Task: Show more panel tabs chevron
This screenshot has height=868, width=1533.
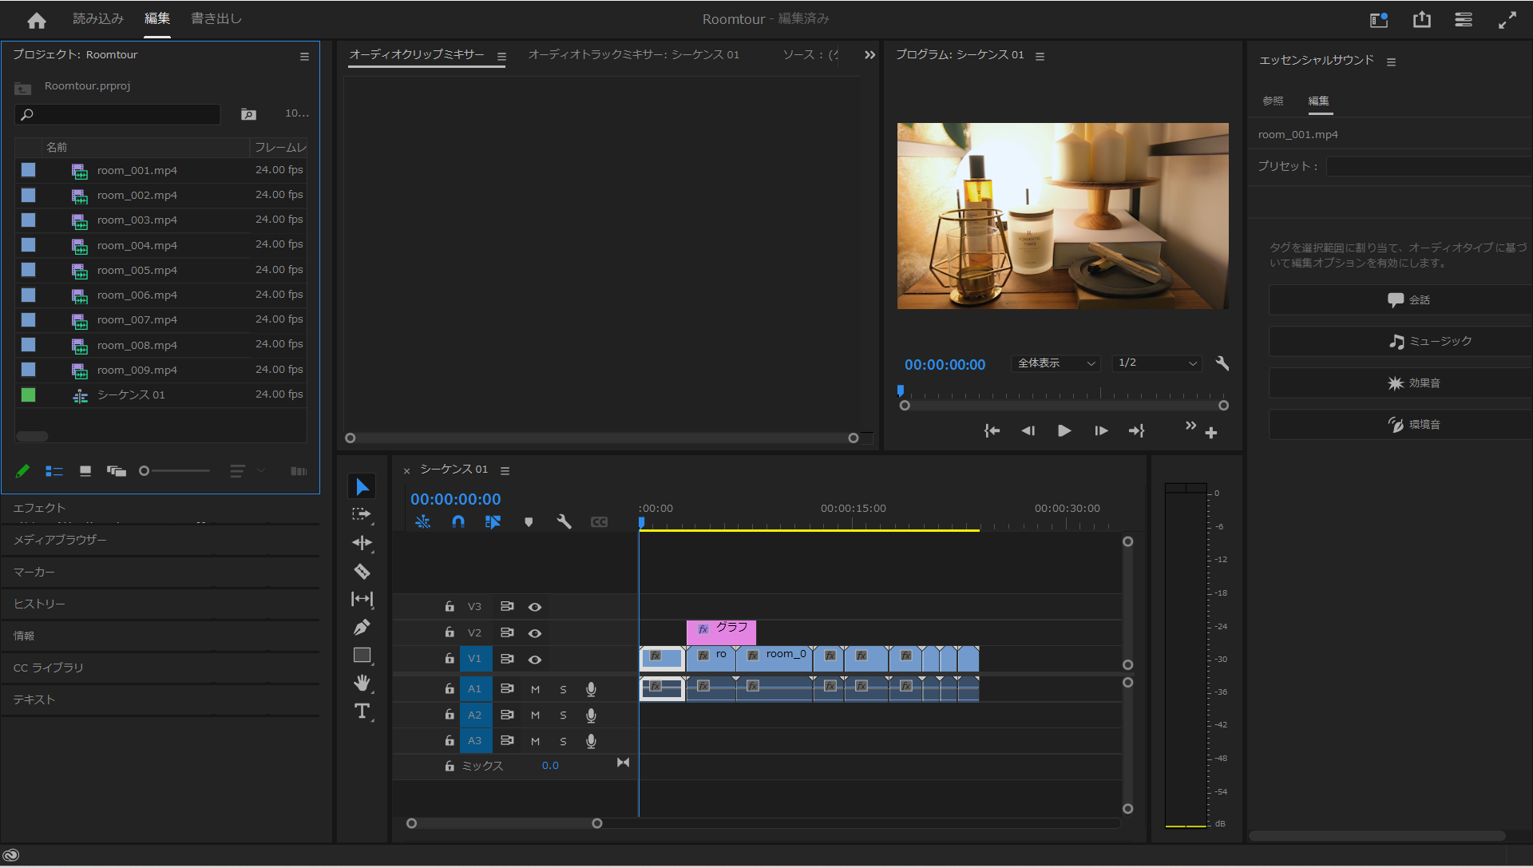Action: tap(869, 55)
